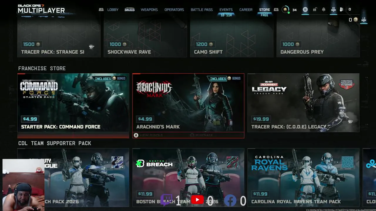The height and width of the screenshot is (211, 376).
Task: Click Command Force Includes Bonus badge
Action: 110,79
